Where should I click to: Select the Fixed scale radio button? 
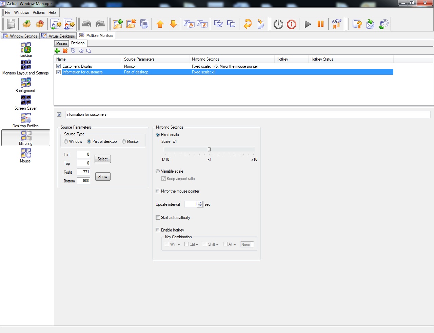pos(158,135)
